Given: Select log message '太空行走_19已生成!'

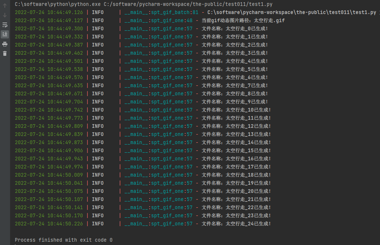Looking at the screenshot, I should pyautogui.click(x=248, y=183).
